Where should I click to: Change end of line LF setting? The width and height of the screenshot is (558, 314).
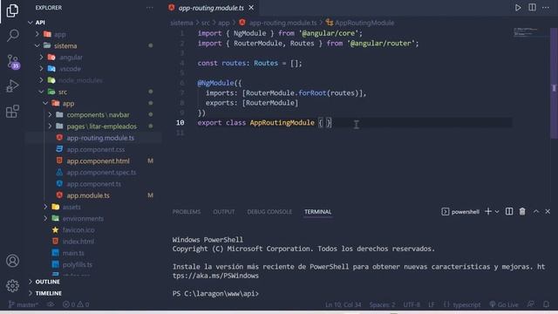pos(432,304)
